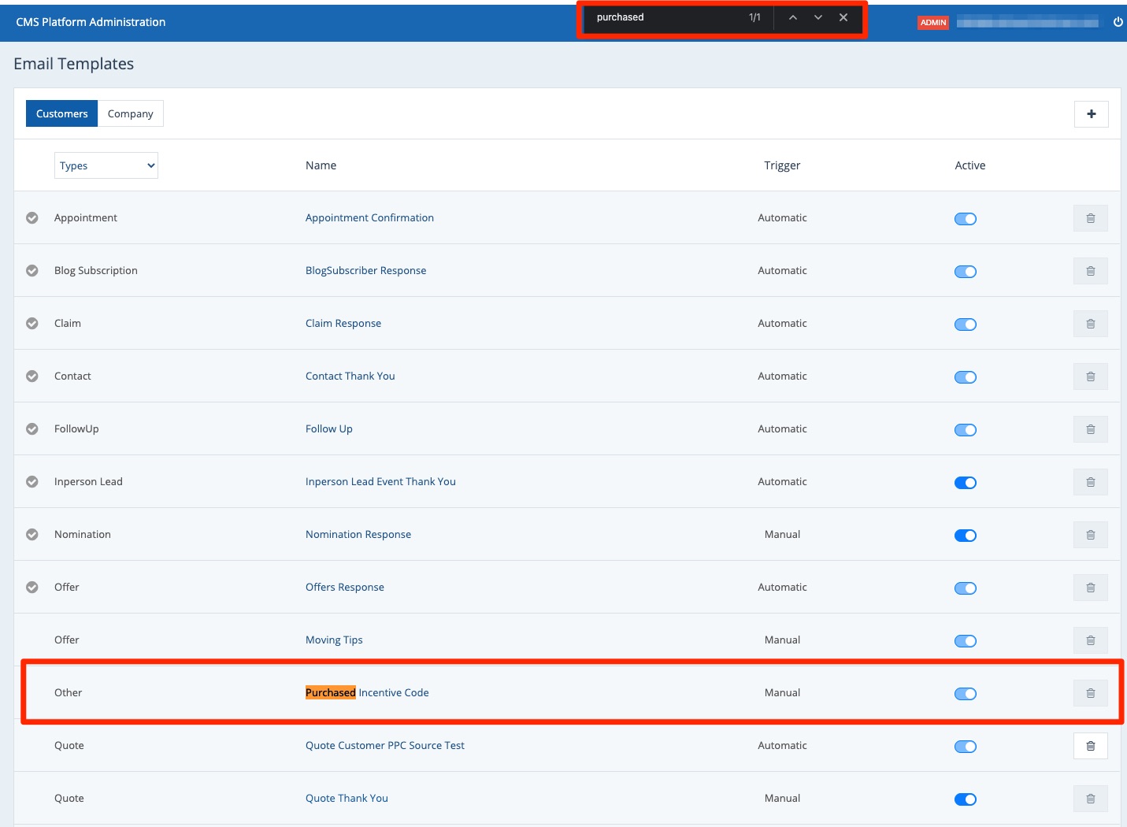Toggle active switch for Nomination Response
This screenshot has width=1127, height=827.
coord(965,536)
